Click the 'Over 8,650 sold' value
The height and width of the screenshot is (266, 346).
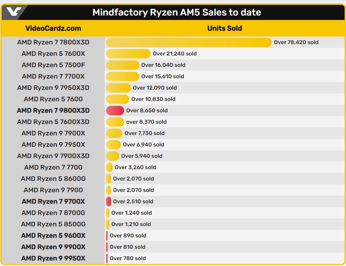[x=147, y=111]
